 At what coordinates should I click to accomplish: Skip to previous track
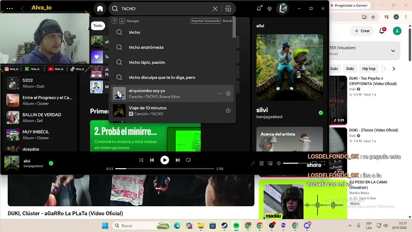[x=152, y=160]
